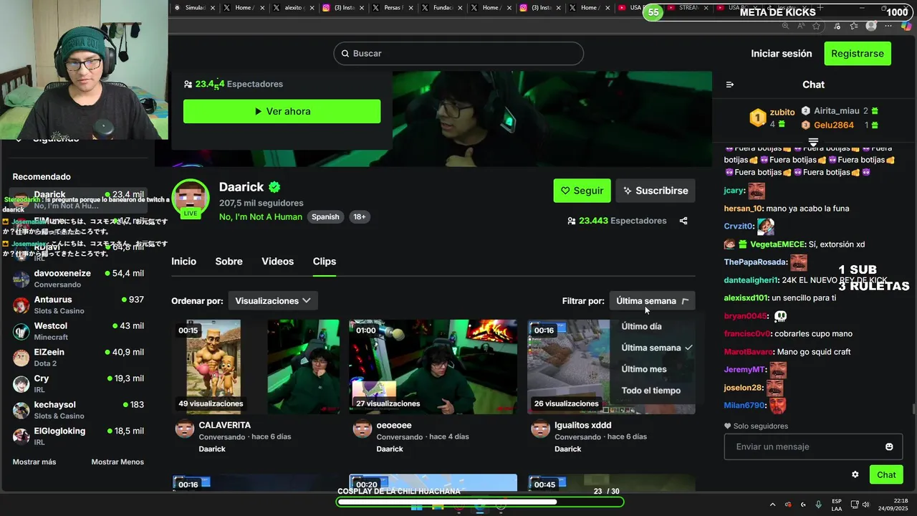Screen dimensions: 917x516
Task: Open the oeoeoee clip thumbnail
Action: pos(433,367)
